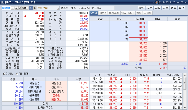Click the upper limit price 38,400
The height and width of the screenshot is (110, 188).
pos(84,16)
